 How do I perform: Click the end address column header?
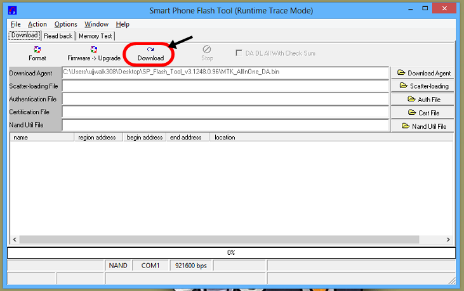188,137
